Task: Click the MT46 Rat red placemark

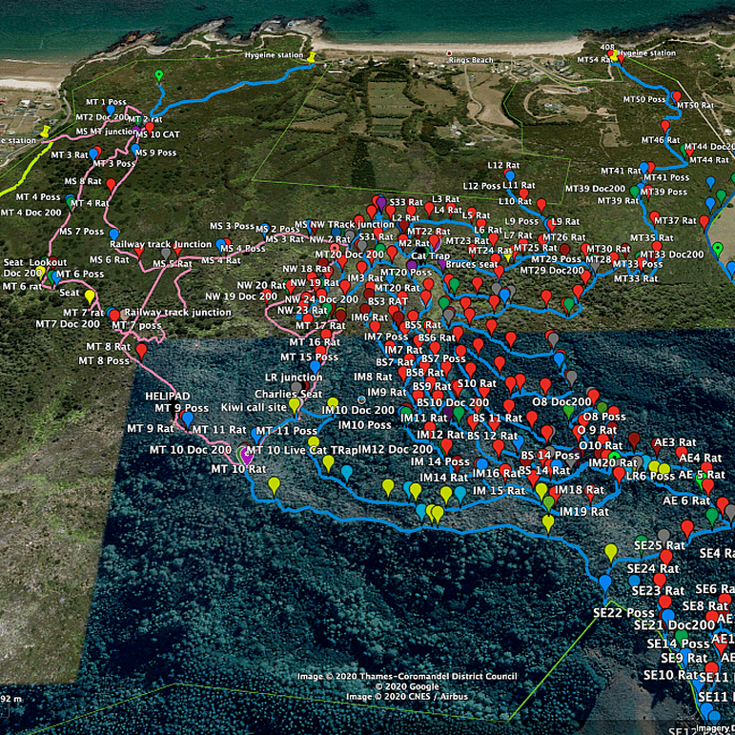Action: pyautogui.click(x=666, y=125)
